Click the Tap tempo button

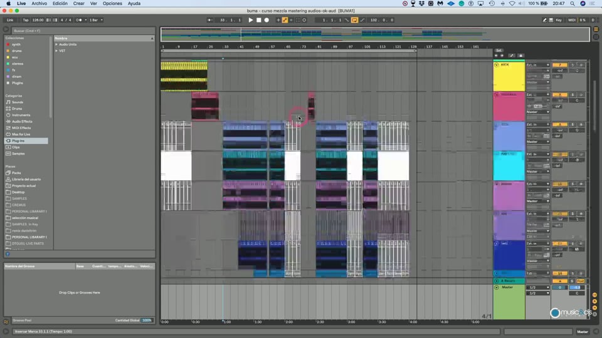coord(25,20)
